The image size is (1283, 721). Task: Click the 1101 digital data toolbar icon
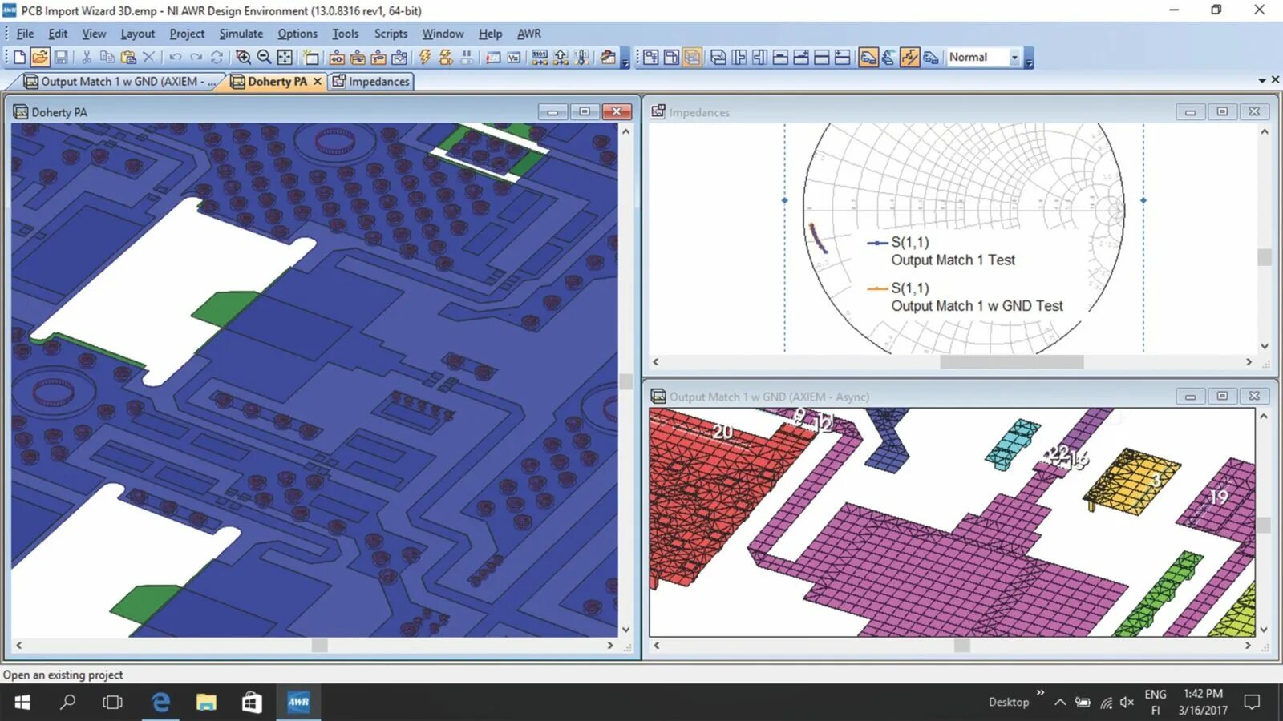pos(540,57)
